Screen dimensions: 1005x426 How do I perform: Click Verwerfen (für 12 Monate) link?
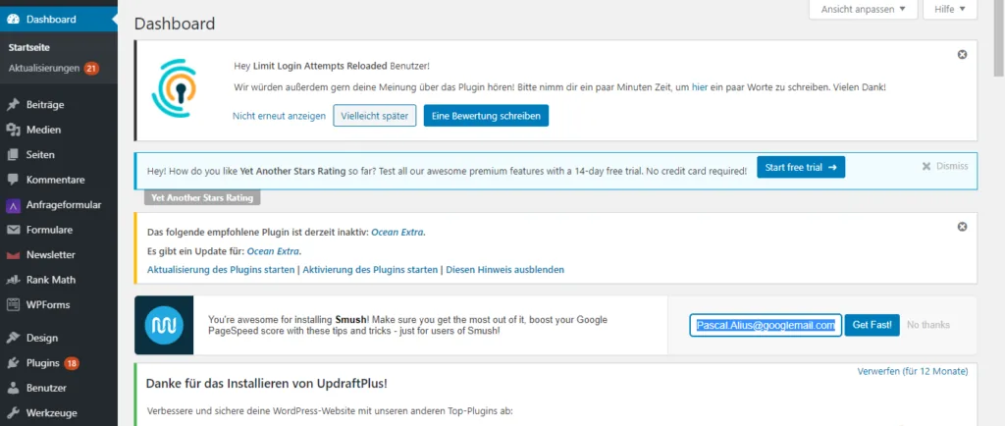tap(913, 372)
